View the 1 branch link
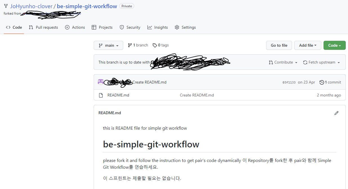Viewport: 348px width, 189px height. [138, 45]
